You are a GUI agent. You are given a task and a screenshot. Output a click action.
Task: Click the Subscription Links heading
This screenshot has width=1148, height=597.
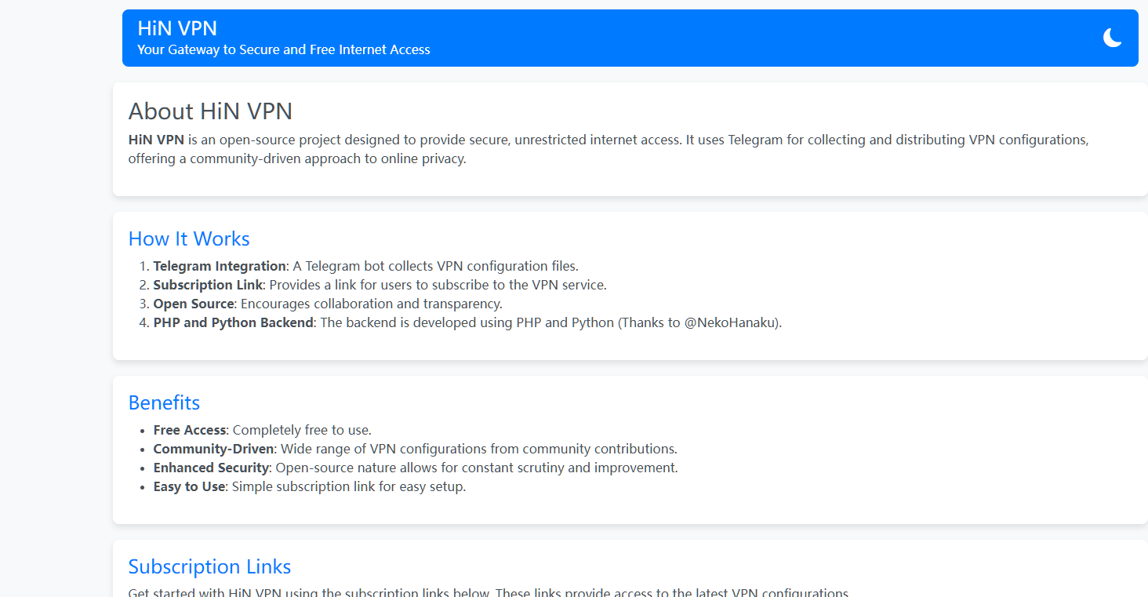pyautogui.click(x=209, y=567)
